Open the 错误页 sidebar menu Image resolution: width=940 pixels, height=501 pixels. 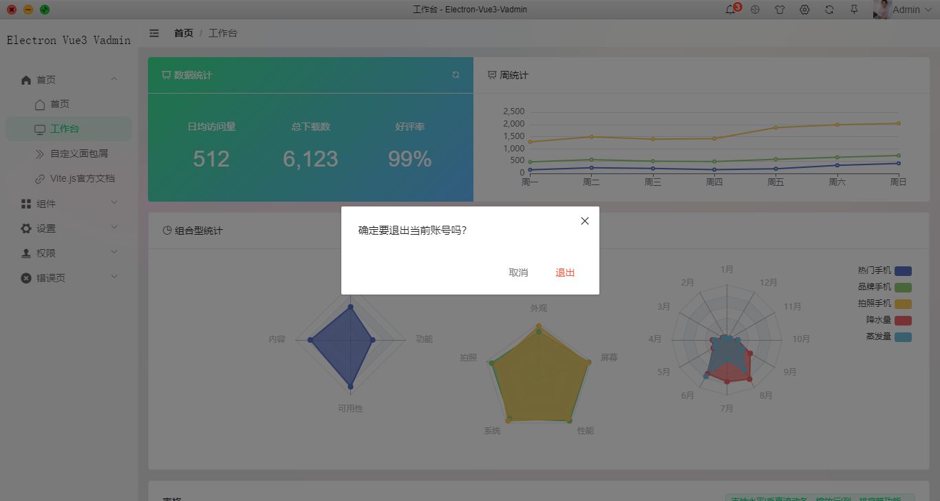69,277
